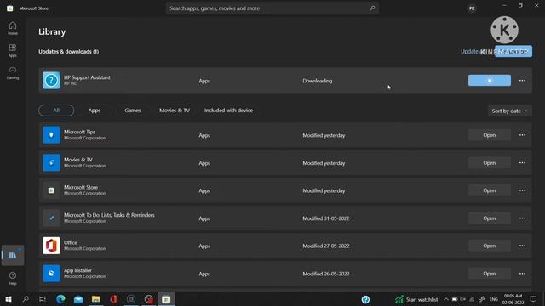Open Office with its Open button
545x306 pixels.
point(490,246)
